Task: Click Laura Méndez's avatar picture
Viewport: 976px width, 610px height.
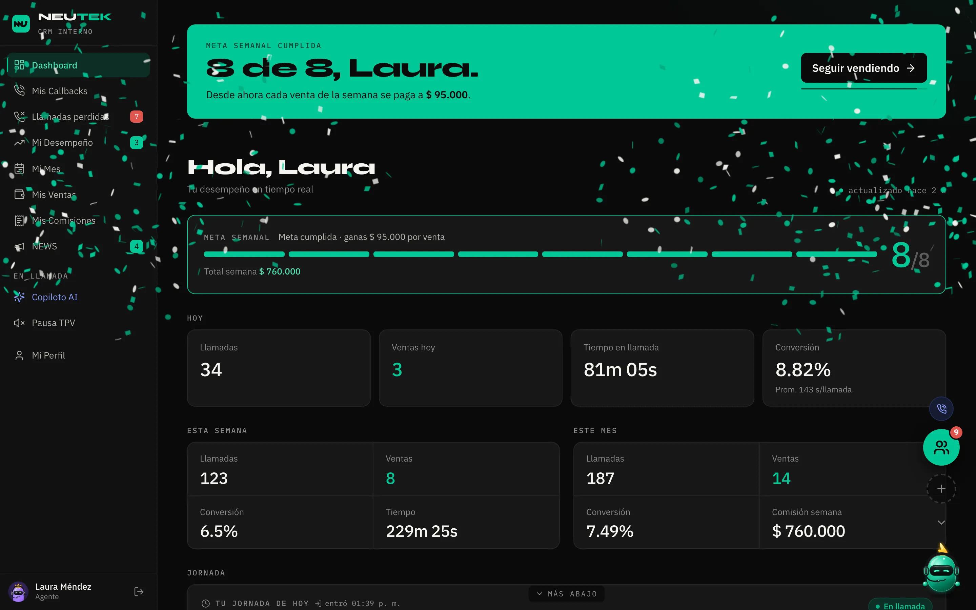Action: 18,591
